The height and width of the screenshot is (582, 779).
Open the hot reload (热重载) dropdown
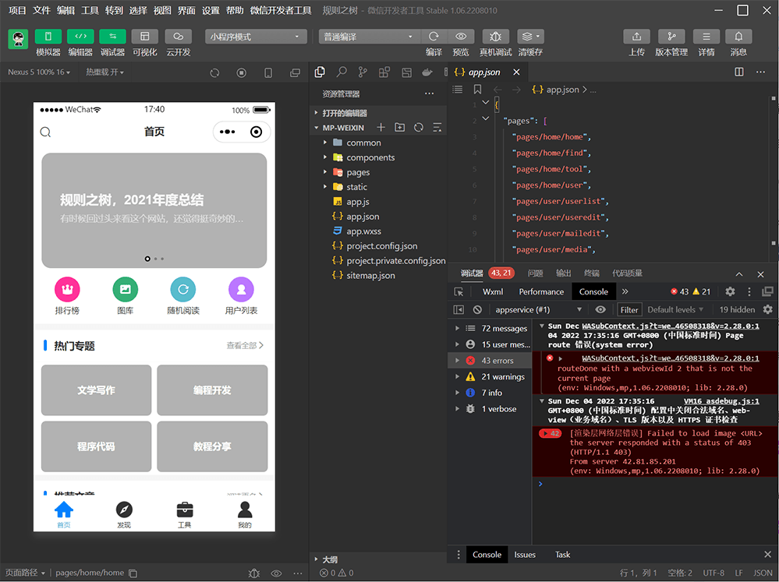(104, 72)
